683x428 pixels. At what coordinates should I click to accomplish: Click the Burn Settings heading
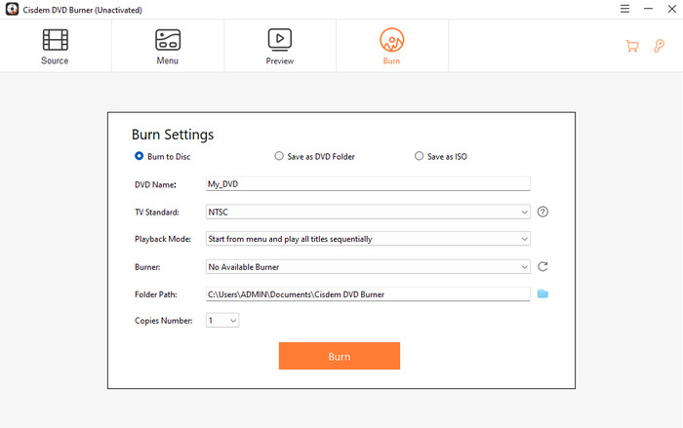pos(173,135)
